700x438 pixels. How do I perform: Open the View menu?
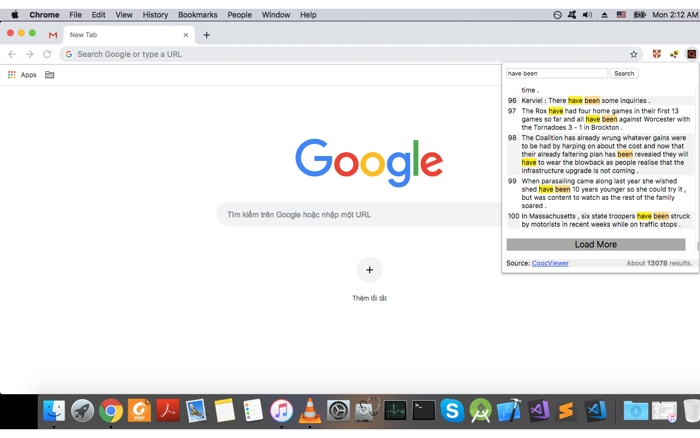pyautogui.click(x=124, y=15)
